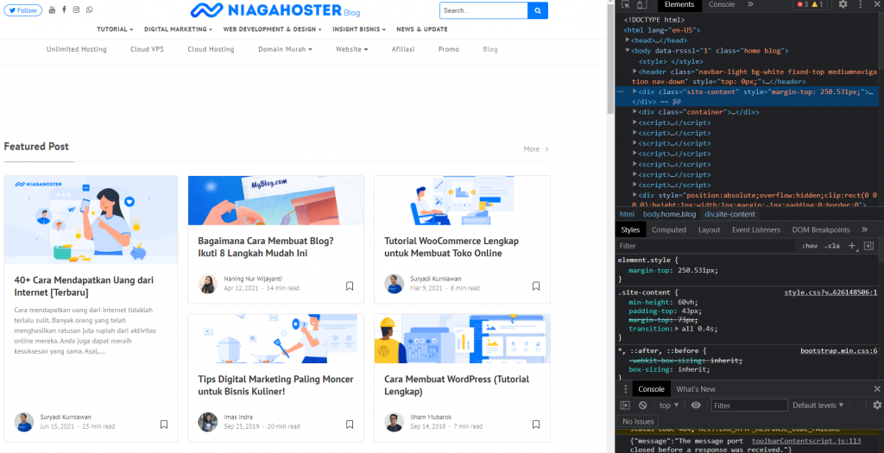
Task: Open the Afiliasi link
Action: (x=403, y=49)
